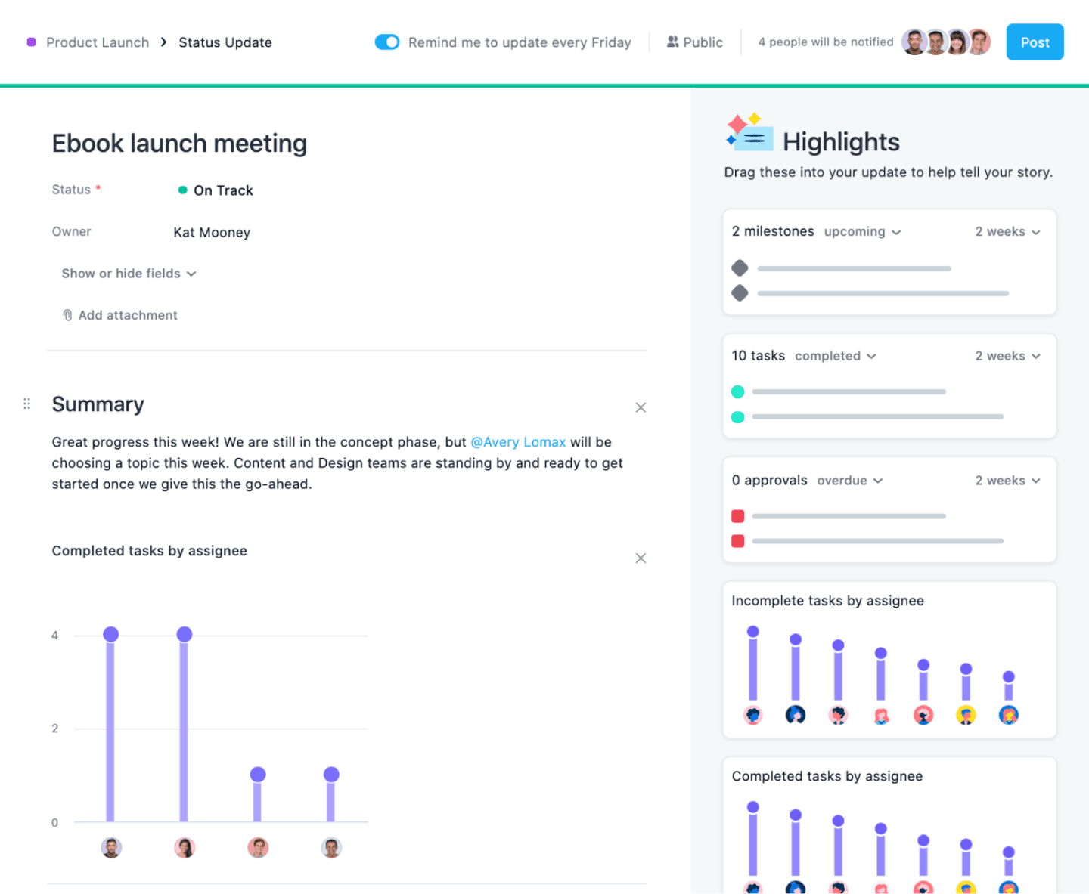Click the Highlights sparkle icon
Viewport: 1089px width, 894px height.
(x=749, y=133)
